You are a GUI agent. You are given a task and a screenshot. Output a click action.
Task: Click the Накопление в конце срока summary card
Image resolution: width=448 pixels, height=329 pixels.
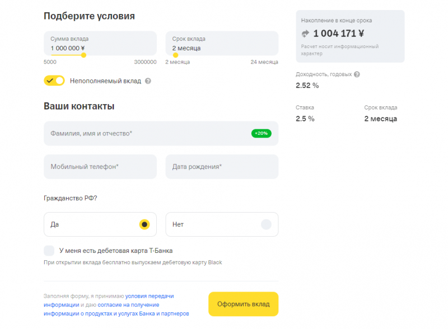[x=350, y=36]
